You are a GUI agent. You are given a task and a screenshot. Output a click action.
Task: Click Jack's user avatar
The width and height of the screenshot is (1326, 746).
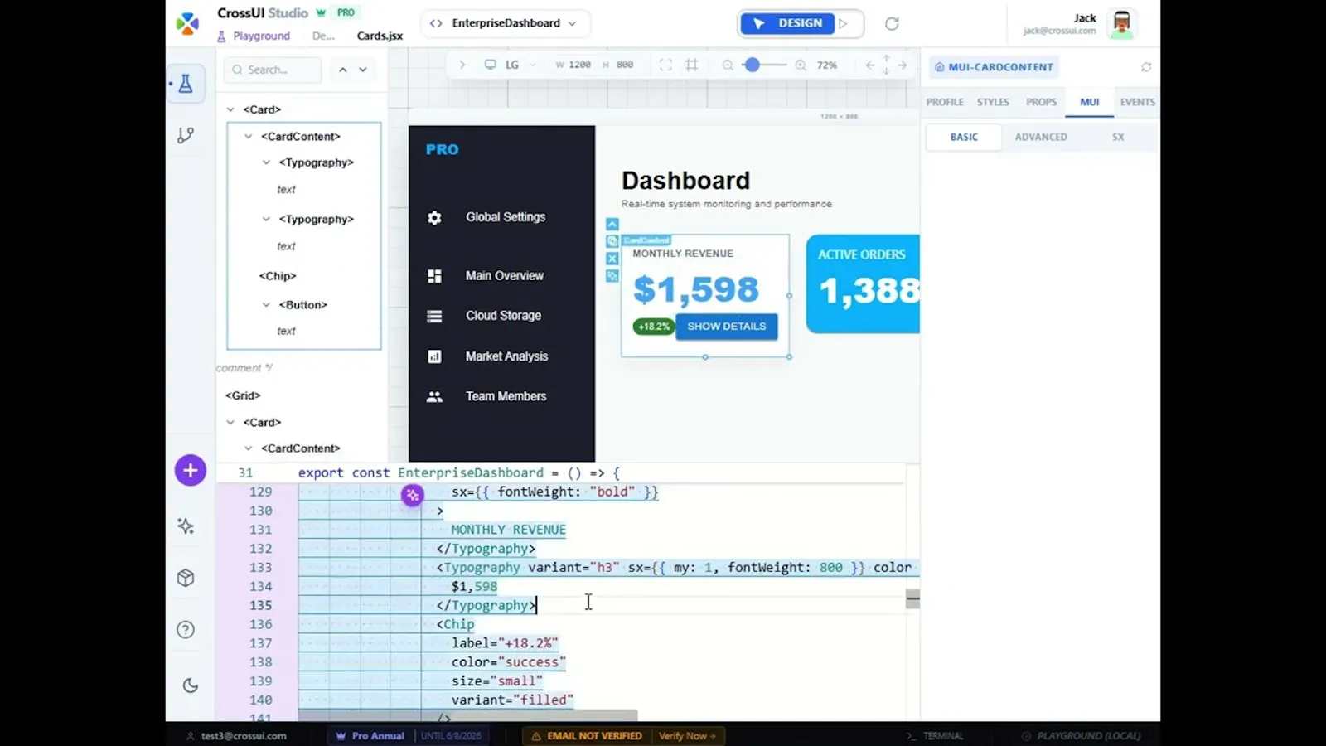pos(1121,23)
